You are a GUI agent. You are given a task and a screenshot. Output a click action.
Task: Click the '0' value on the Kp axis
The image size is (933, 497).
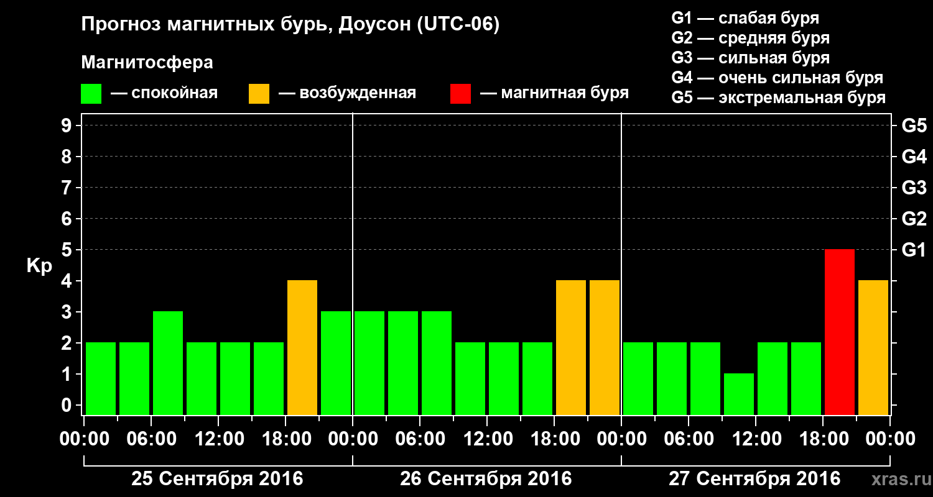(68, 405)
